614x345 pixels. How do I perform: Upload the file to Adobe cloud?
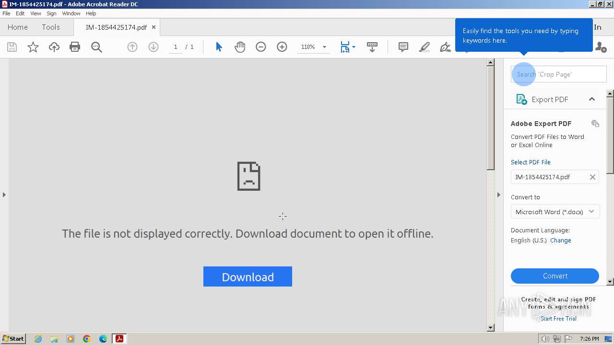(54, 47)
